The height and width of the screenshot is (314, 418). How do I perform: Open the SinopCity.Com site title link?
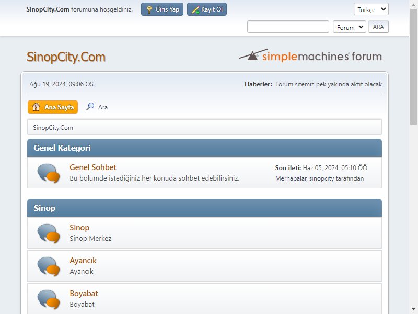pyautogui.click(x=66, y=57)
